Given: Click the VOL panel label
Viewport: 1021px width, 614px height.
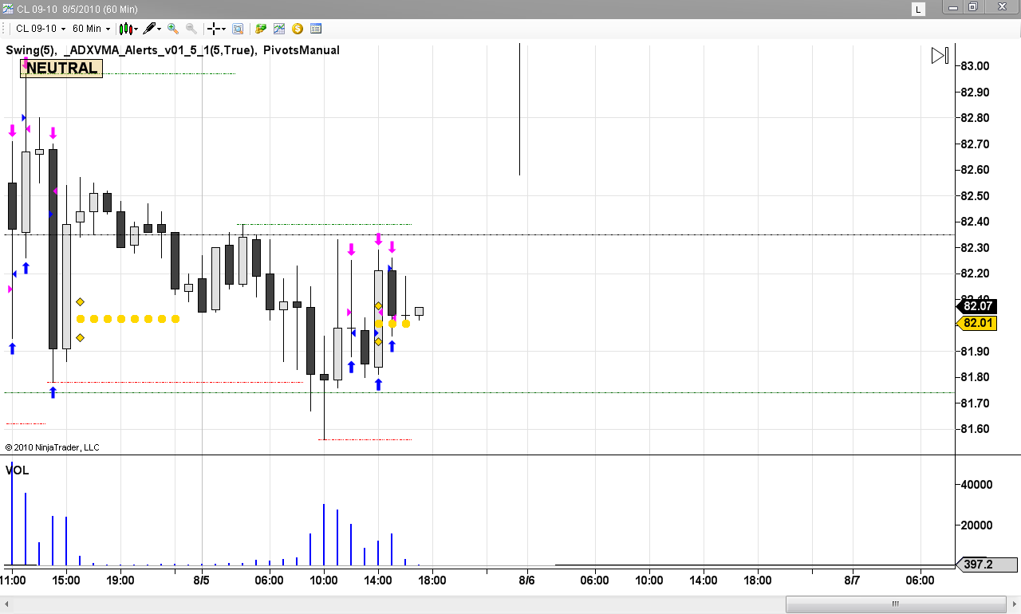Looking at the screenshot, I should (x=18, y=470).
